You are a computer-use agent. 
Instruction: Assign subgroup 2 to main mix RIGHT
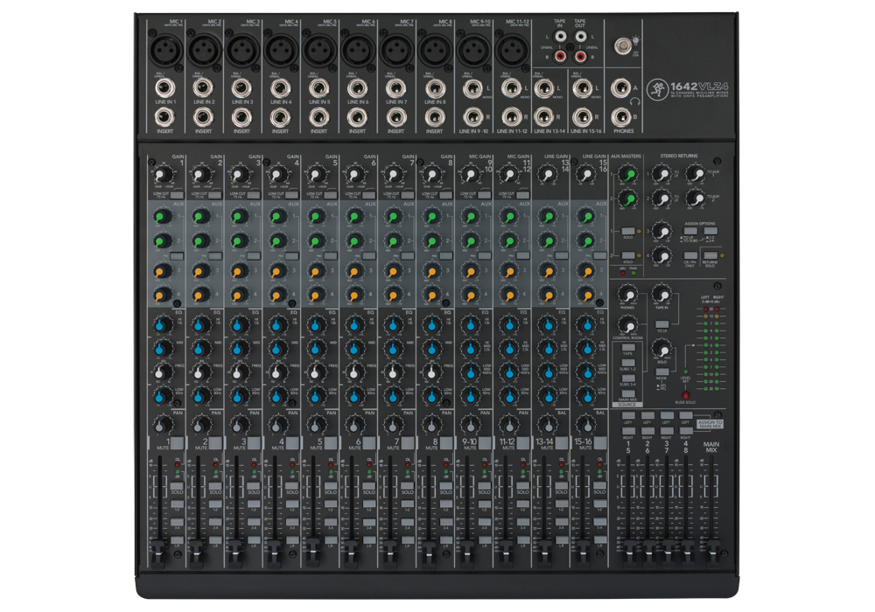point(647,431)
